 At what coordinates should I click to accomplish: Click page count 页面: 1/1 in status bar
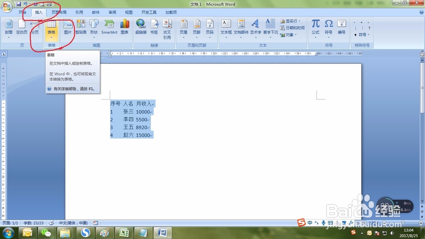coord(10,223)
